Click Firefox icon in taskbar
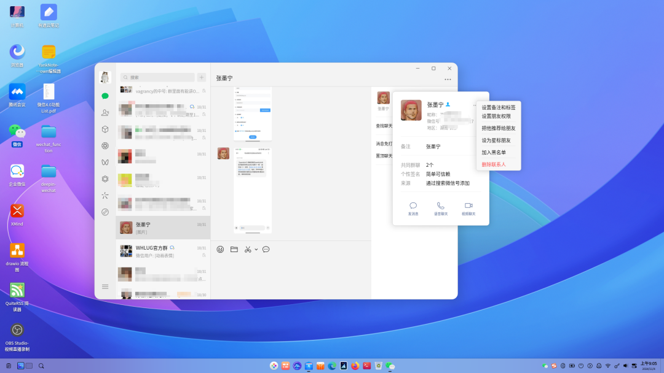This screenshot has height=373, width=664. [355, 366]
